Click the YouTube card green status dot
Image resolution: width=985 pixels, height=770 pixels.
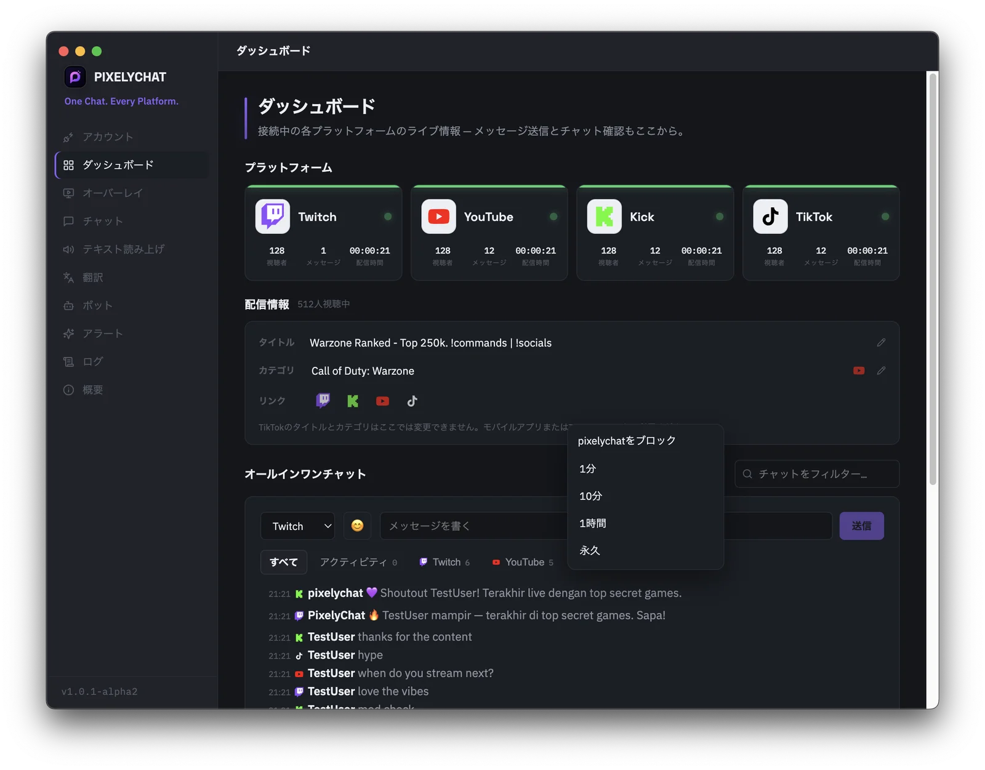tap(553, 217)
